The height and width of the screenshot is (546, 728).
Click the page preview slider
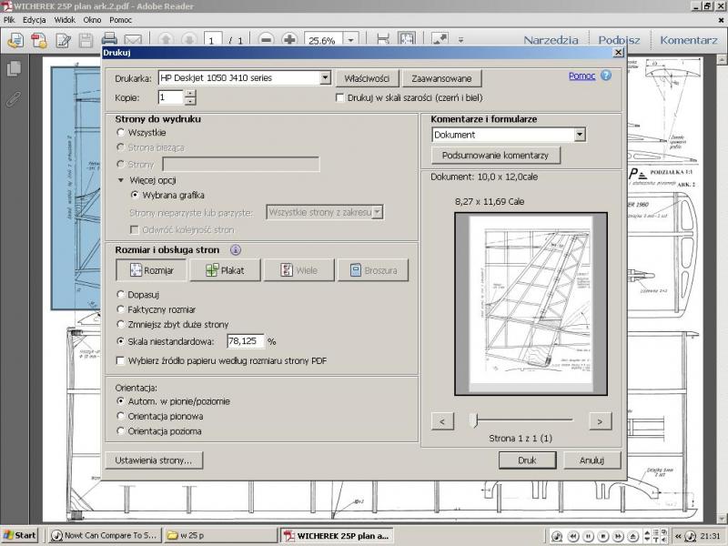coord(474,420)
